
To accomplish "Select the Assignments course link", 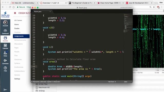I will (x=21, y=36).
